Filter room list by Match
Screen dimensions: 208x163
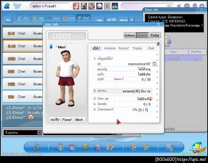pyautogui.click(x=54, y=18)
